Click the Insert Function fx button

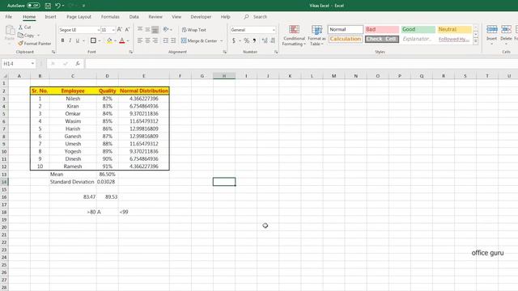coord(78,63)
